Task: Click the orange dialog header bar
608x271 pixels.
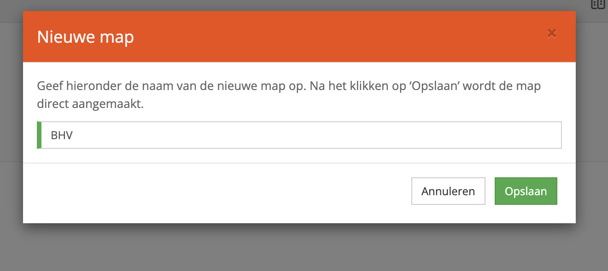Action: [x=299, y=37]
